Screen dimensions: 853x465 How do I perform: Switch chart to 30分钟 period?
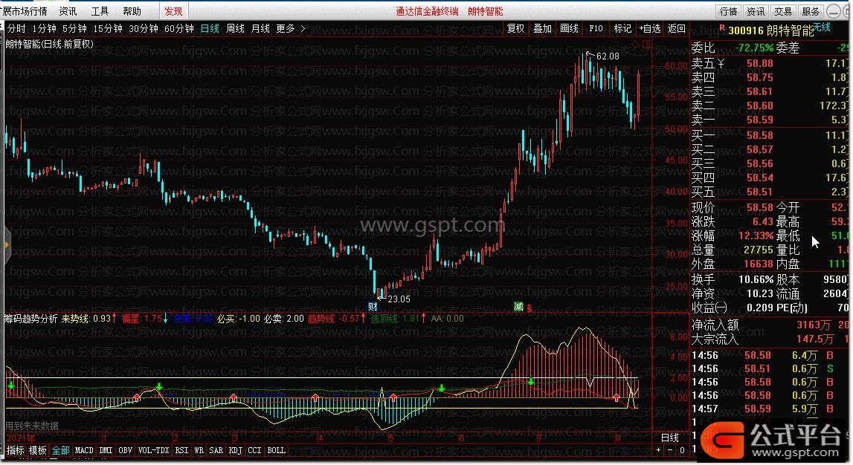coord(144,28)
